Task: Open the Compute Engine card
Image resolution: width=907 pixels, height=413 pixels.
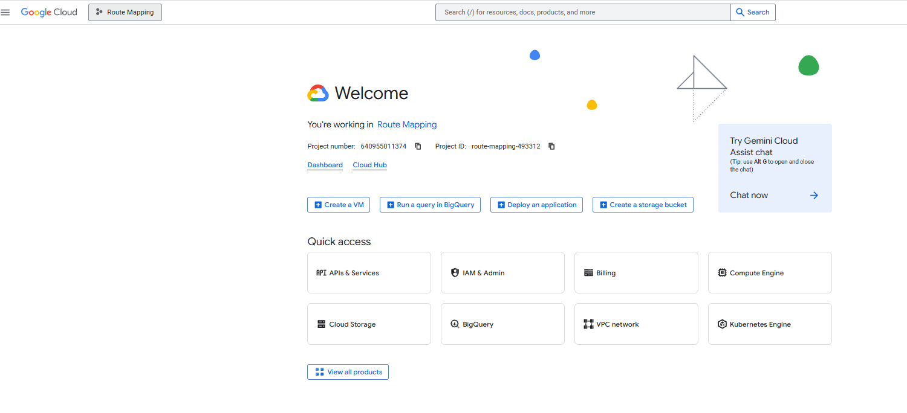Action: click(770, 273)
